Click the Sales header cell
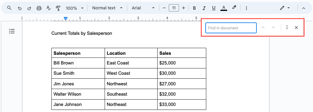Viewport: 313px width, 112px height. click(182, 53)
